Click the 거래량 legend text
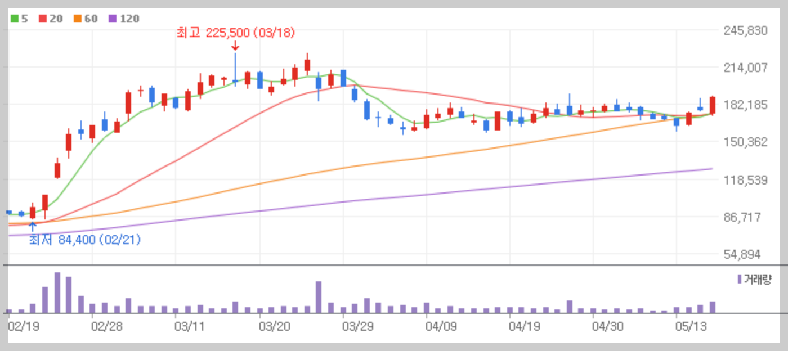Viewport: 788px width, 351px height. [x=758, y=279]
